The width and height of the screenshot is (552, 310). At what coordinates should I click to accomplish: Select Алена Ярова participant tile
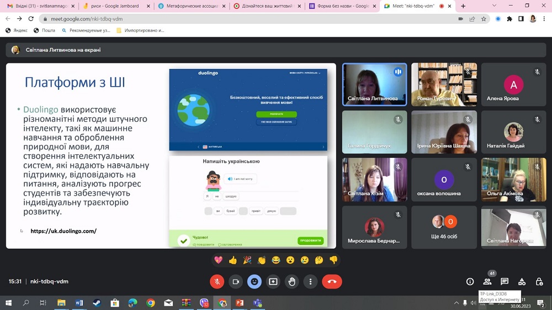pyautogui.click(x=513, y=84)
